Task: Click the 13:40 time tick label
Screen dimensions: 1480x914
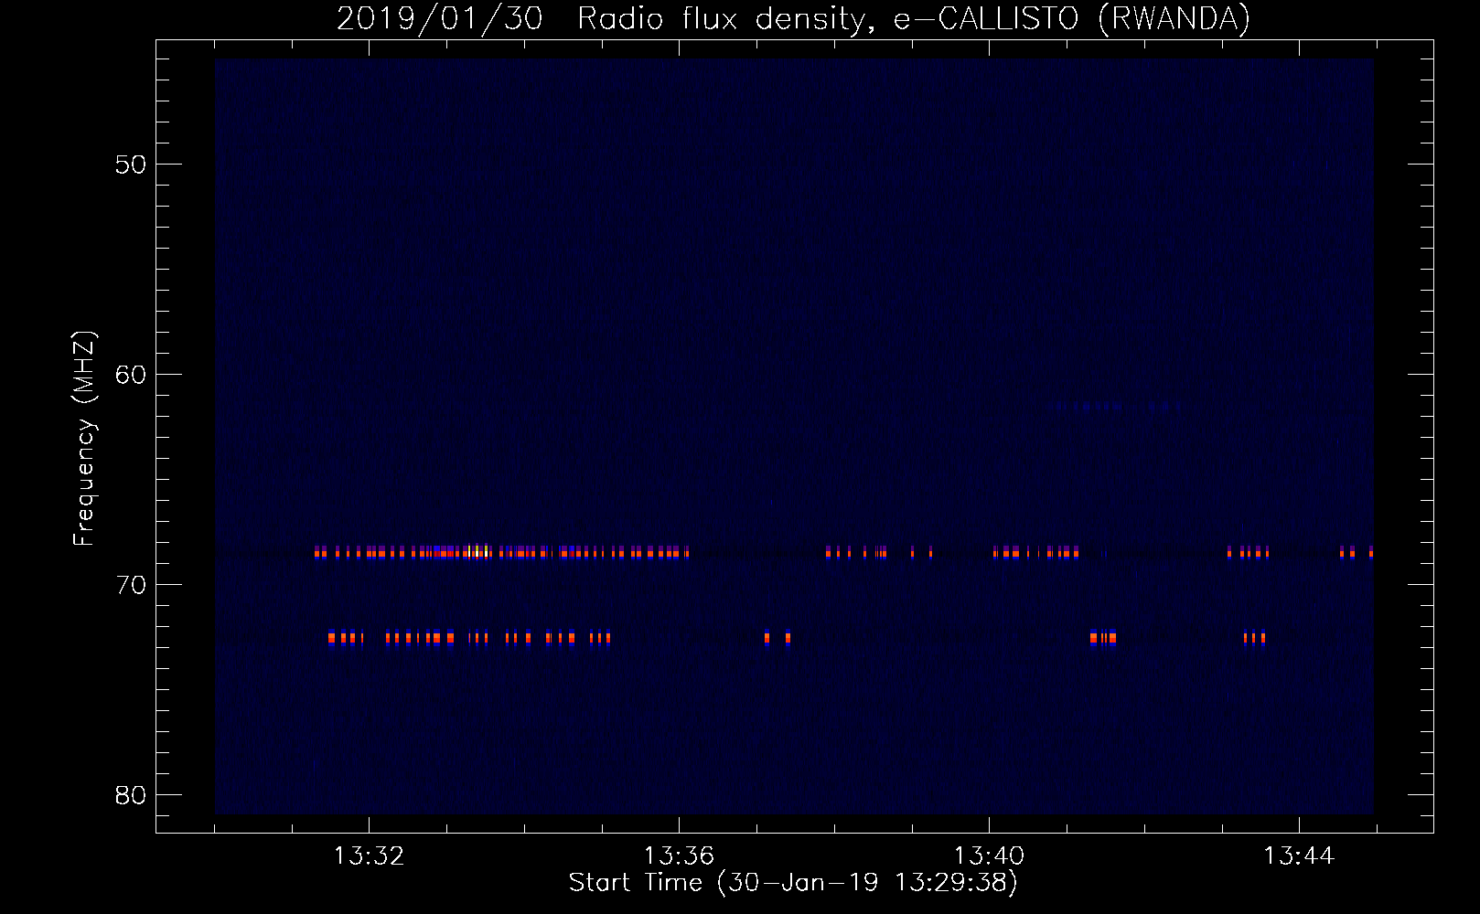Action: click(x=989, y=856)
